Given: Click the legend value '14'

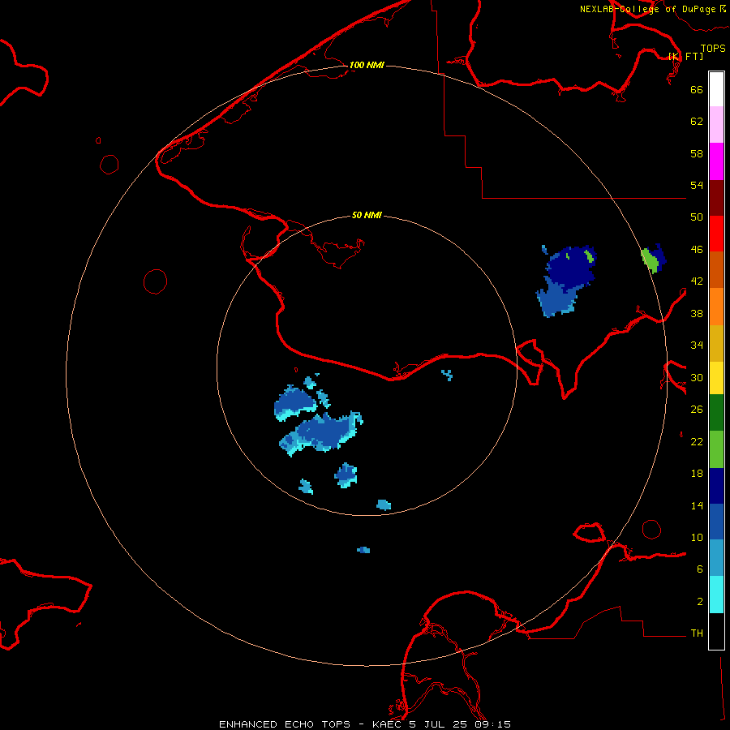Looking at the screenshot, I should point(697,505).
